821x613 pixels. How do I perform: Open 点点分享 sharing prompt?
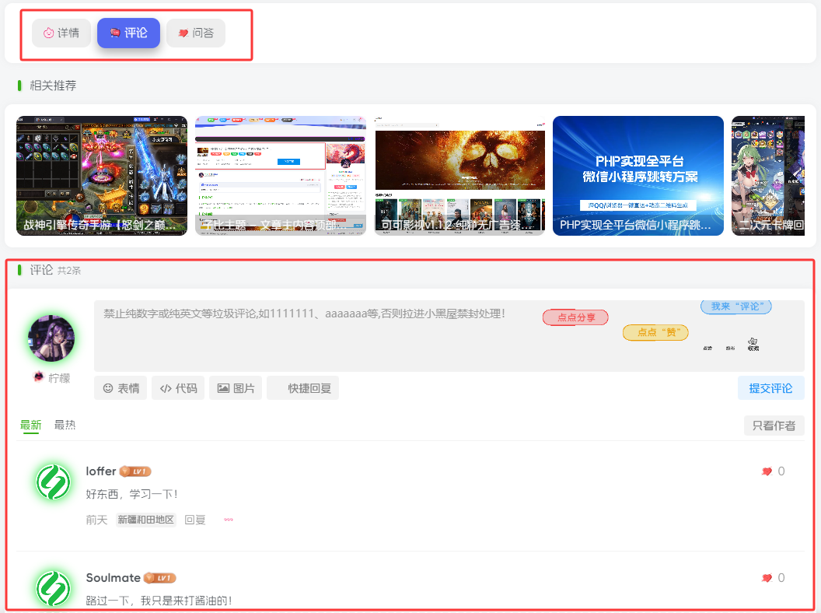(575, 317)
